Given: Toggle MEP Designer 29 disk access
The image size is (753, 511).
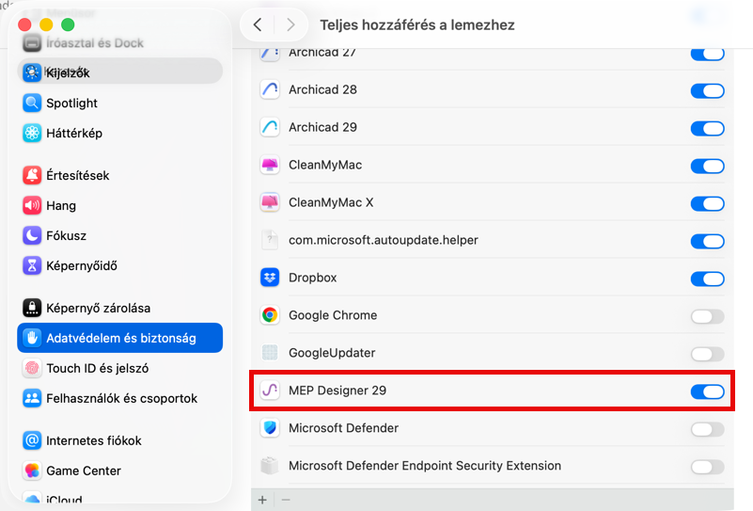Looking at the screenshot, I should [x=707, y=391].
